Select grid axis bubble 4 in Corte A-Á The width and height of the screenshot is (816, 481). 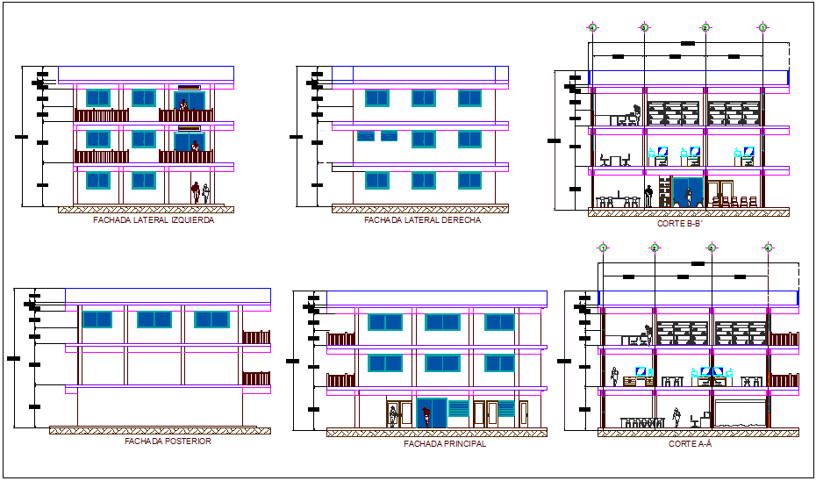click(768, 248)
